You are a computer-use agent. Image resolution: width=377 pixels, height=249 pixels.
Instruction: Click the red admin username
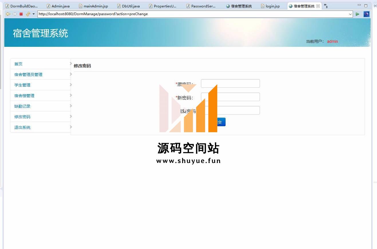point(332,41)
